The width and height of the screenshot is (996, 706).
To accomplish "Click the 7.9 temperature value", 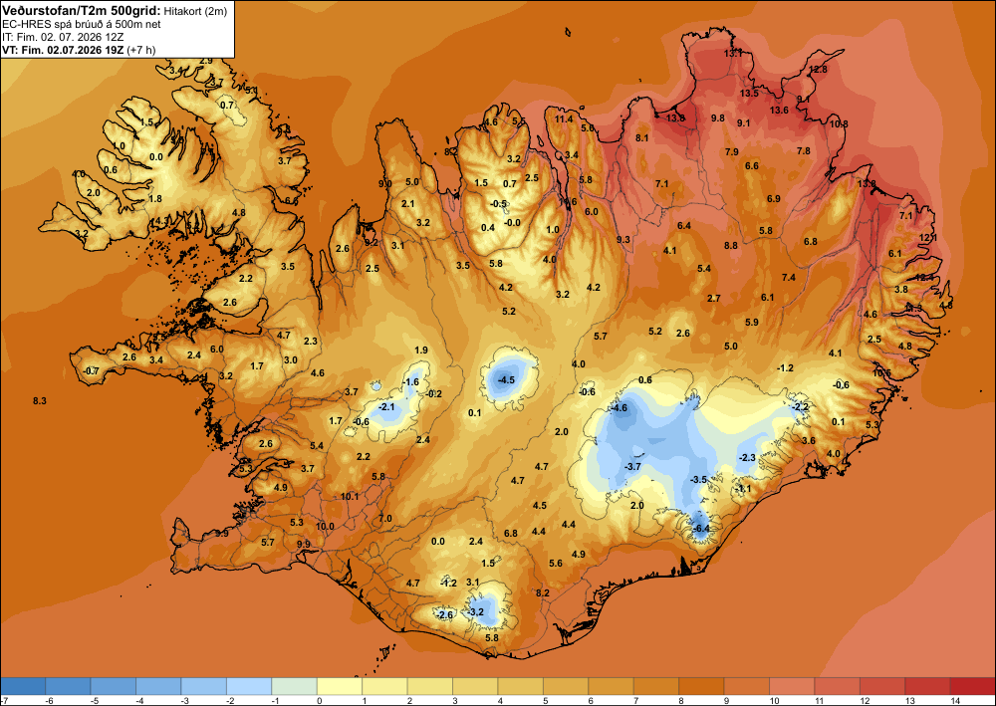I will [732, 151].
